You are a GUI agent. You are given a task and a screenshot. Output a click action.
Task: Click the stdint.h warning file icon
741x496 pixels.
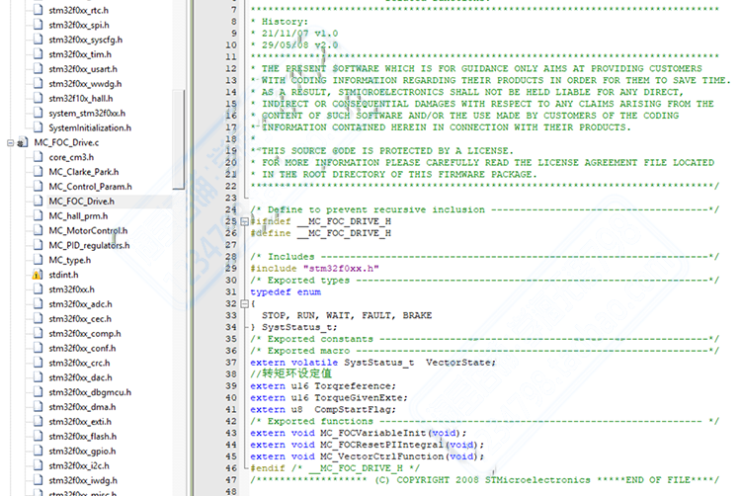click(x=38, y=275)
